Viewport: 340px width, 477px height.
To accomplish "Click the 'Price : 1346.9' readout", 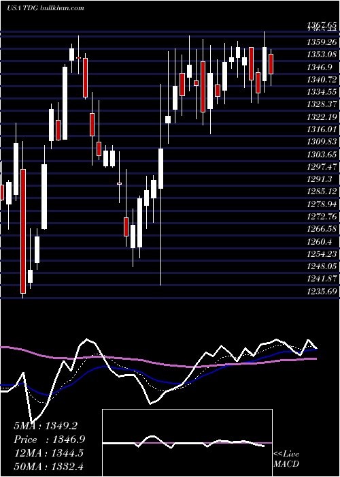I will pos(49,440).
